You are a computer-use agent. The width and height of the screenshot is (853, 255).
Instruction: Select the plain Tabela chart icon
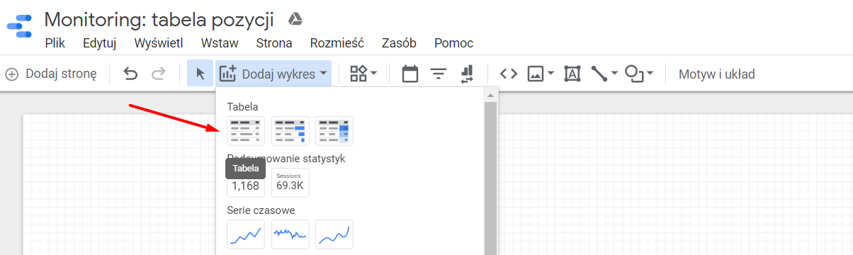(x=246, y=131)
